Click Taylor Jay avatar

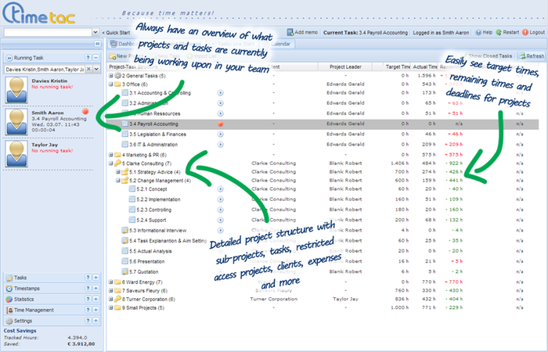pyautogui.click(x=16, y=153)
